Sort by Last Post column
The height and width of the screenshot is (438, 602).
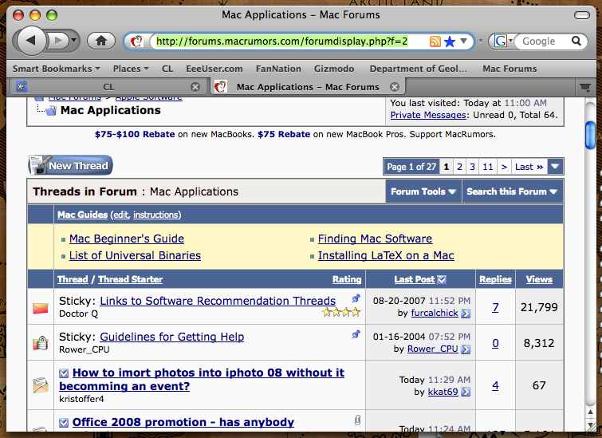415,279
